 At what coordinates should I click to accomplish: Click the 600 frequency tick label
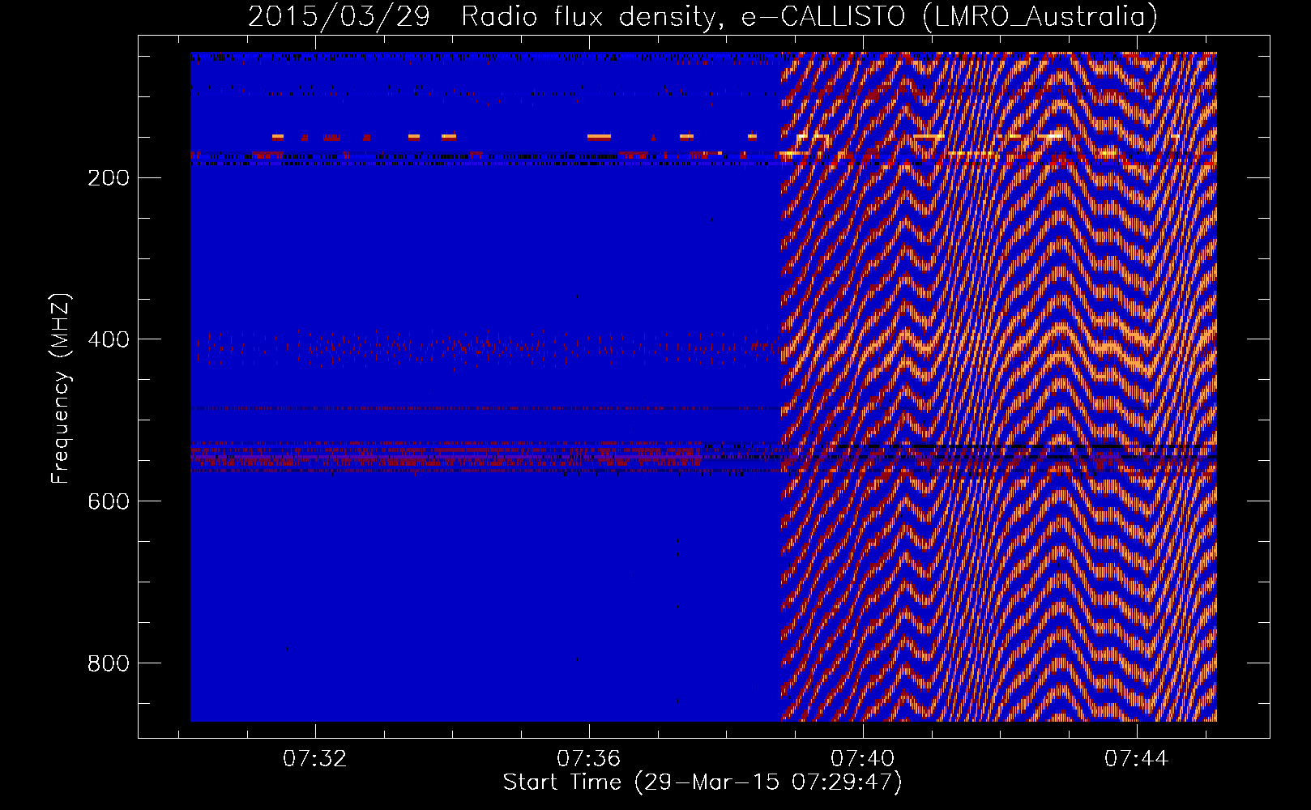click(x=108, y=501)
